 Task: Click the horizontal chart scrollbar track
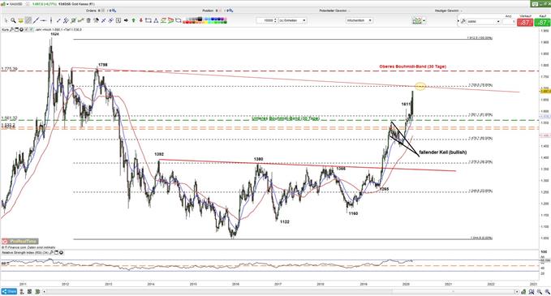click(x=281, y=292)
